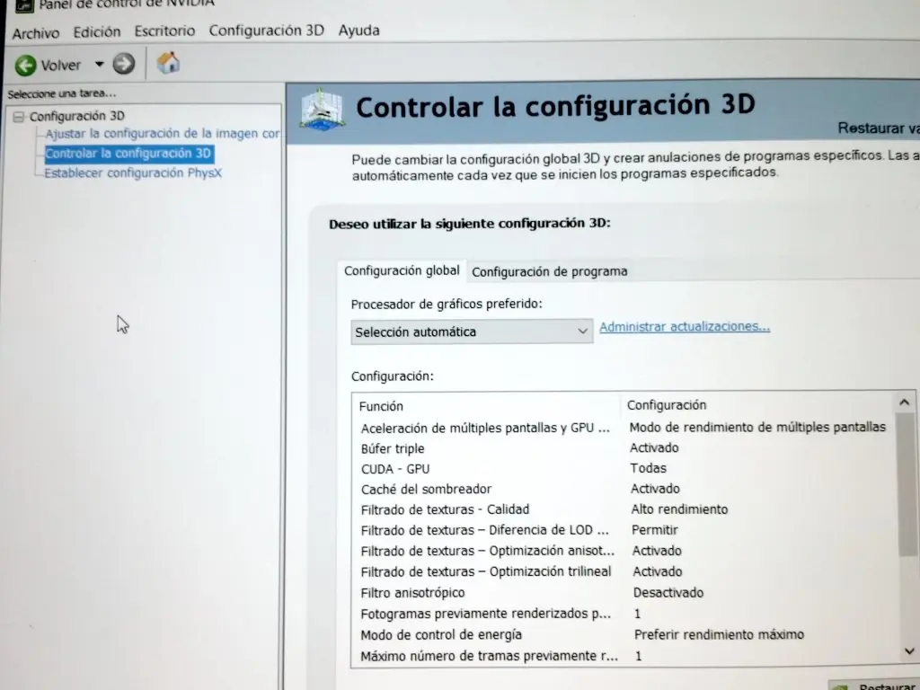Click the settings list scrollbar thumb
This screenshot has width=920, height=690.
click(908, 484)
